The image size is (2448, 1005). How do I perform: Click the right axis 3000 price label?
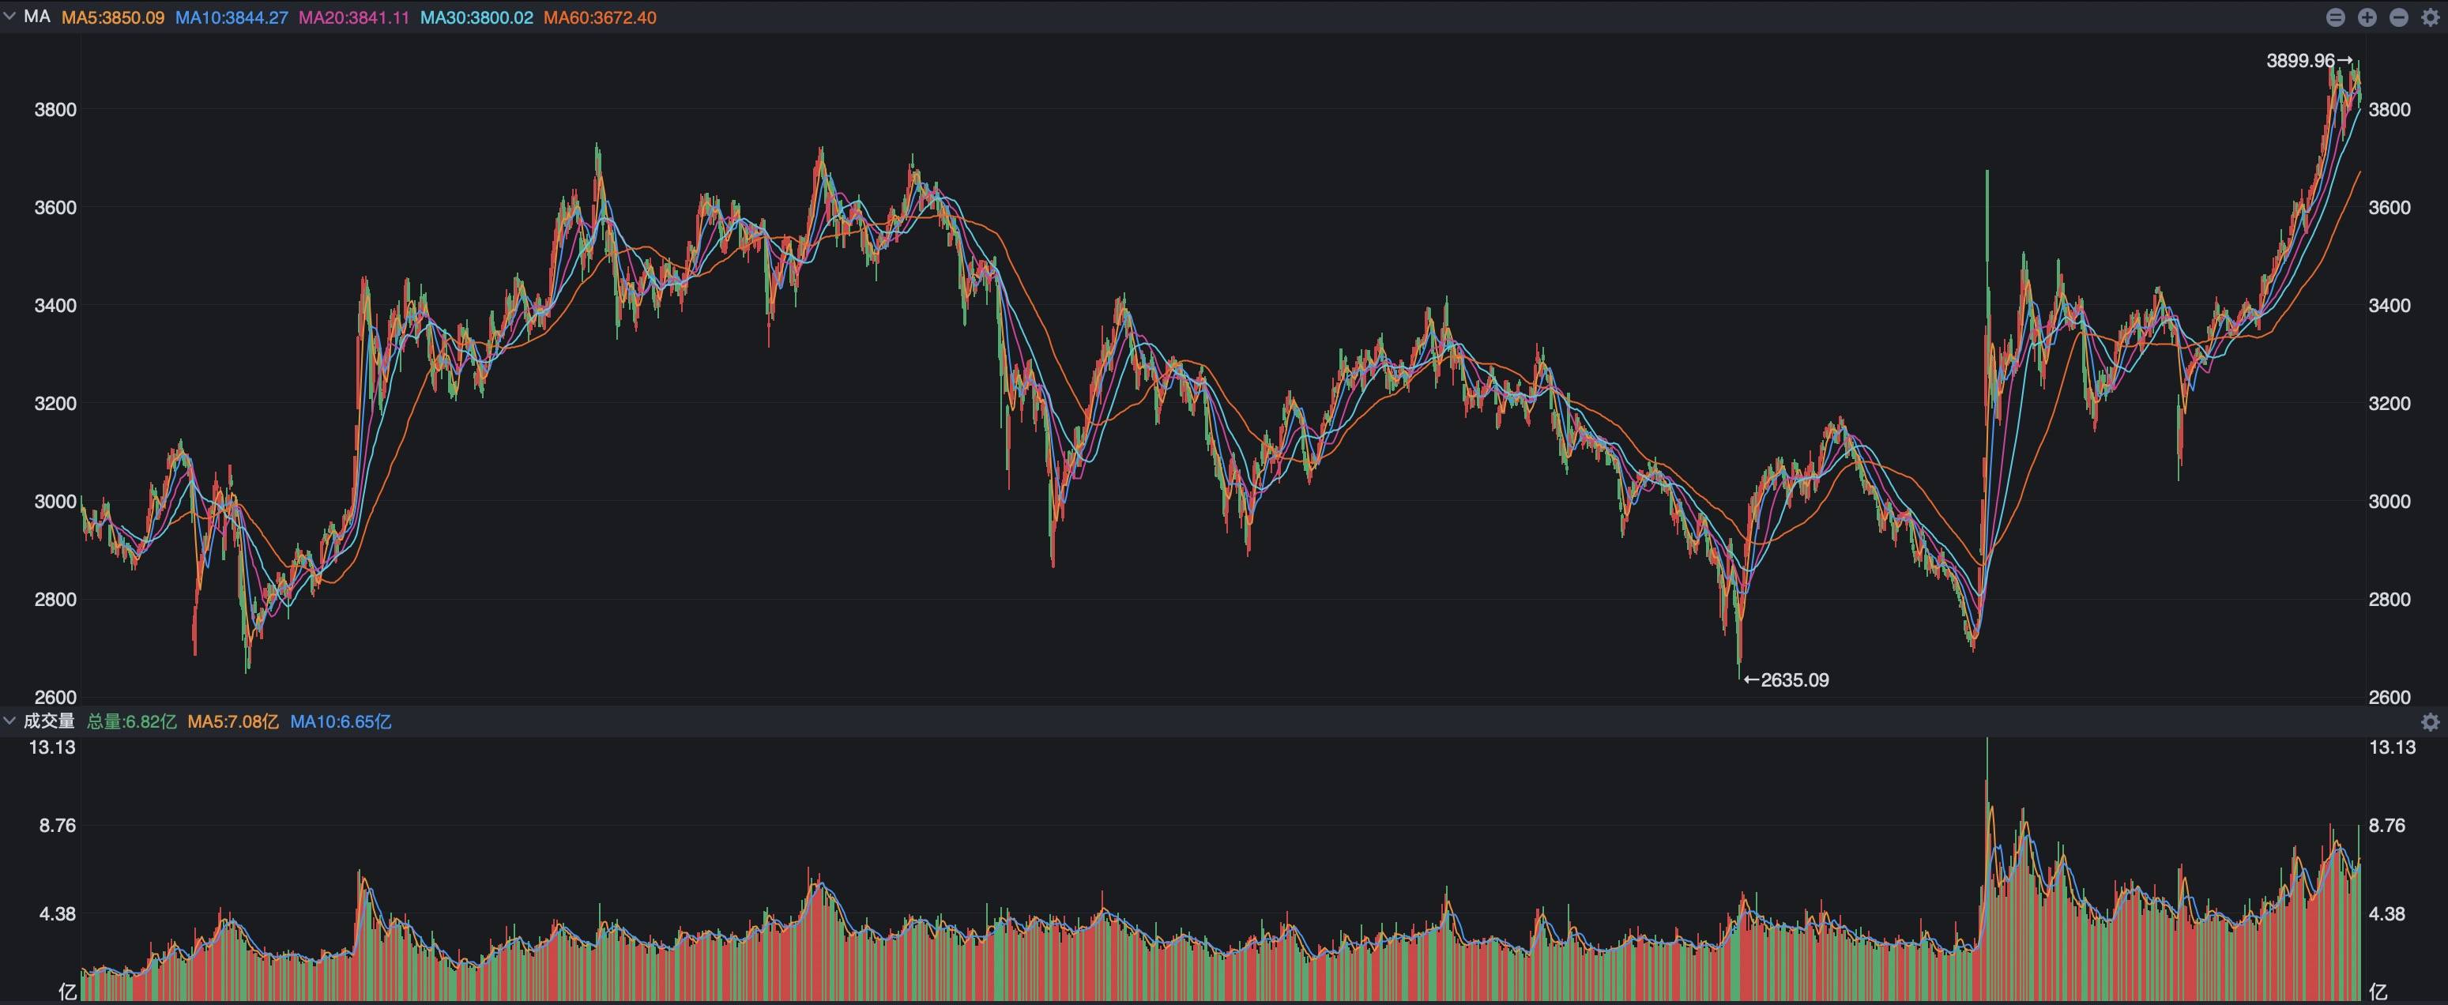coord(2389,502)
